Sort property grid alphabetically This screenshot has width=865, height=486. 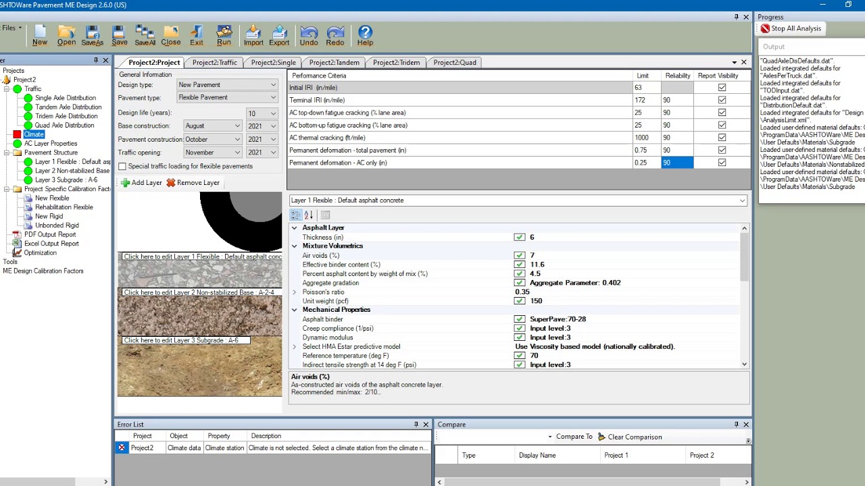point(309,215)
